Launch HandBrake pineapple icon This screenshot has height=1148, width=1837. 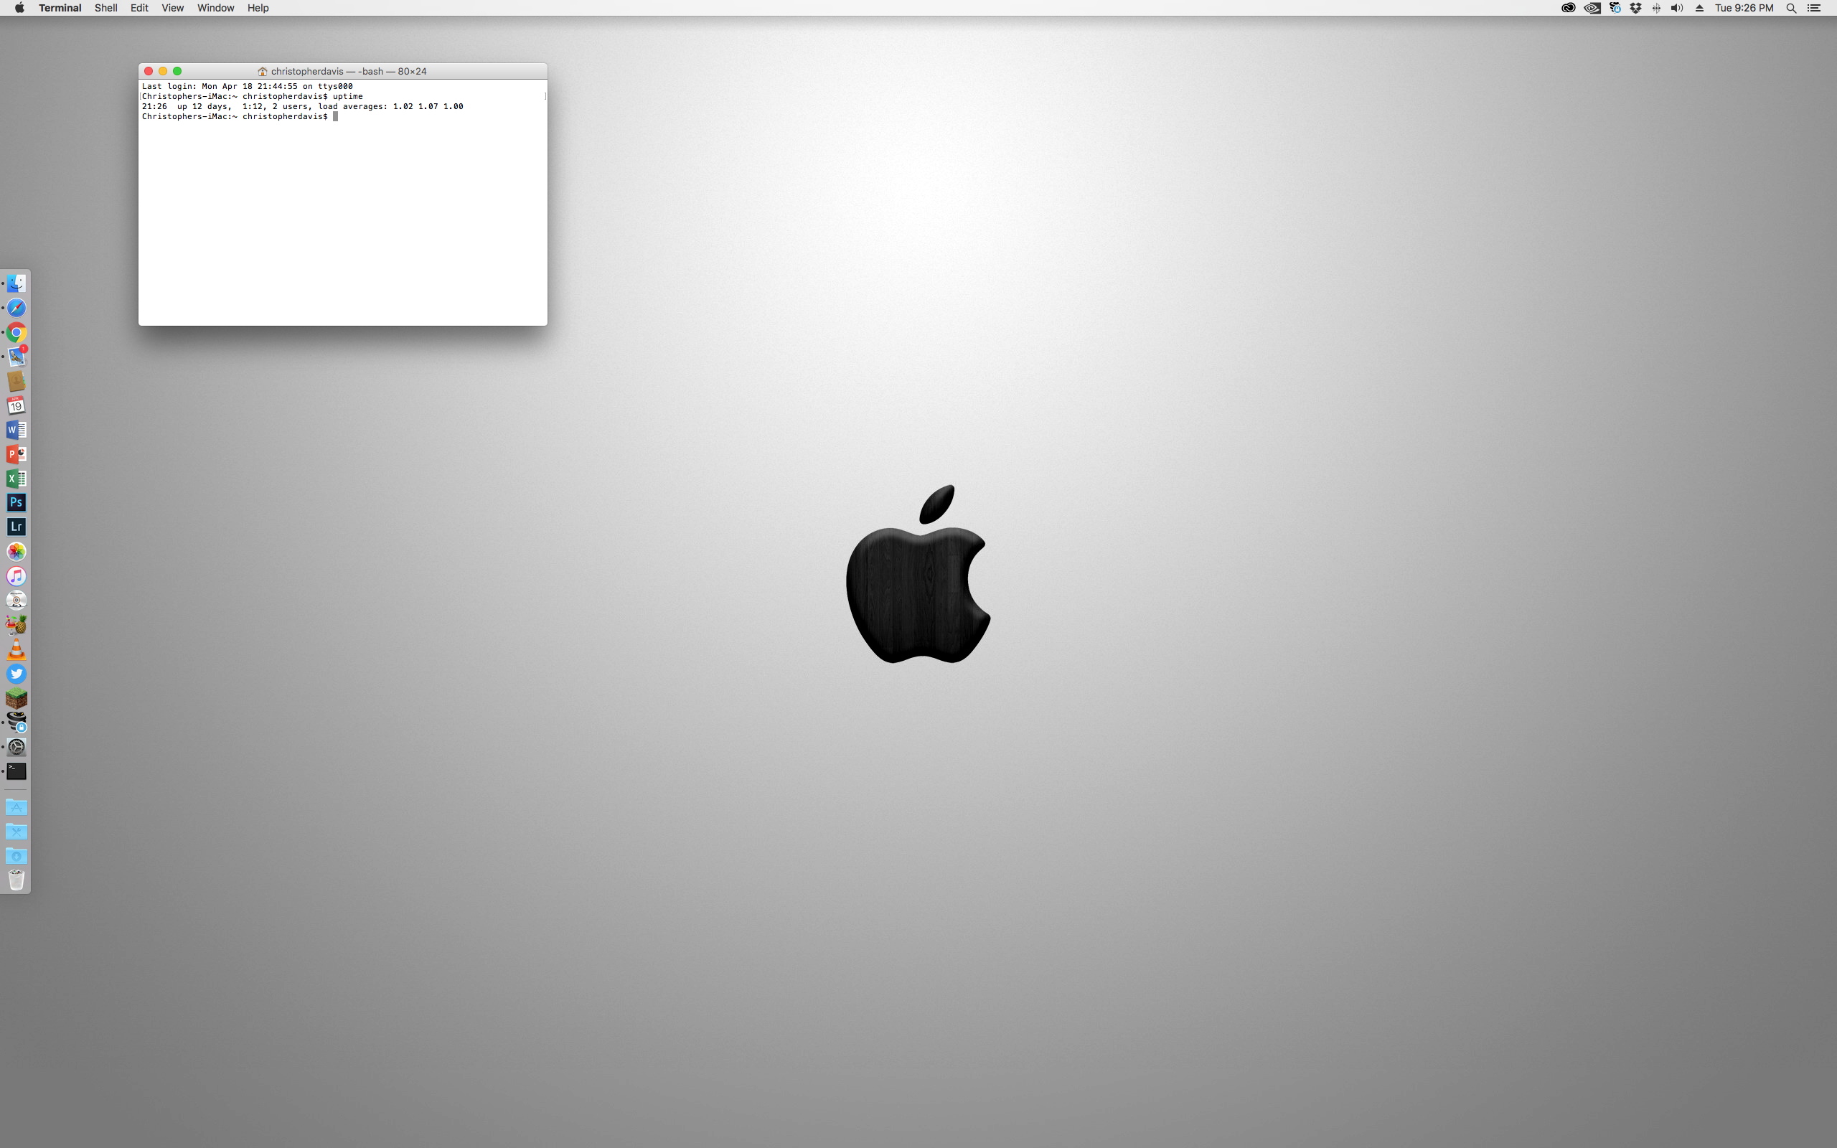click(x=16, y=624)
